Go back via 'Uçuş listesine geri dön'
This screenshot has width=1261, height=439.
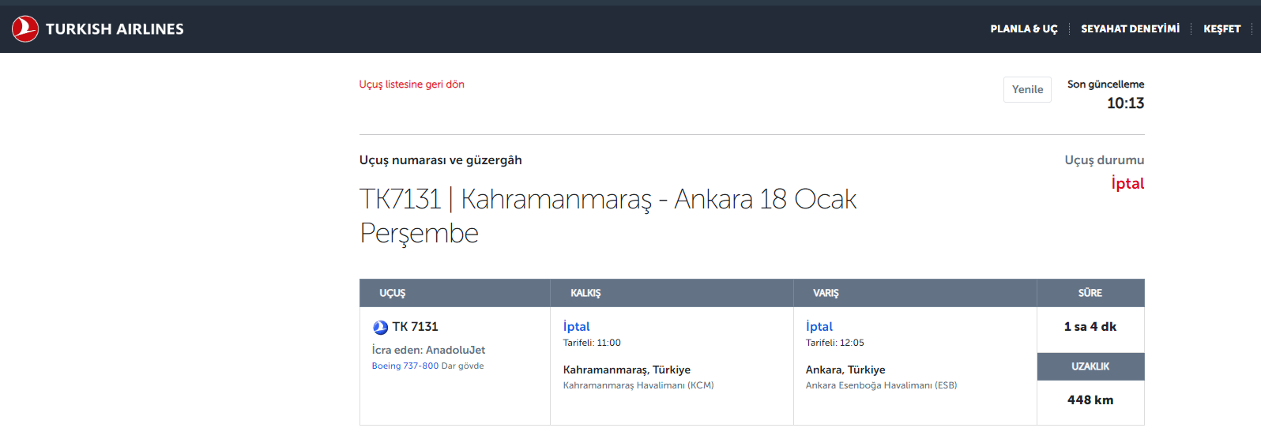[x=412, y=84]
